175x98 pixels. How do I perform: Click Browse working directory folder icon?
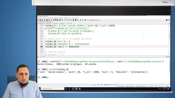click(x=167, y=20)
